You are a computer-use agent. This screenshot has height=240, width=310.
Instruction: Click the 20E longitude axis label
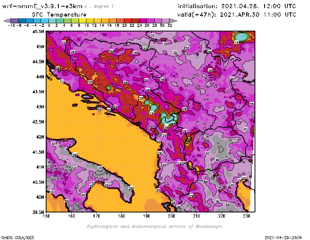[x=172, y=216]
